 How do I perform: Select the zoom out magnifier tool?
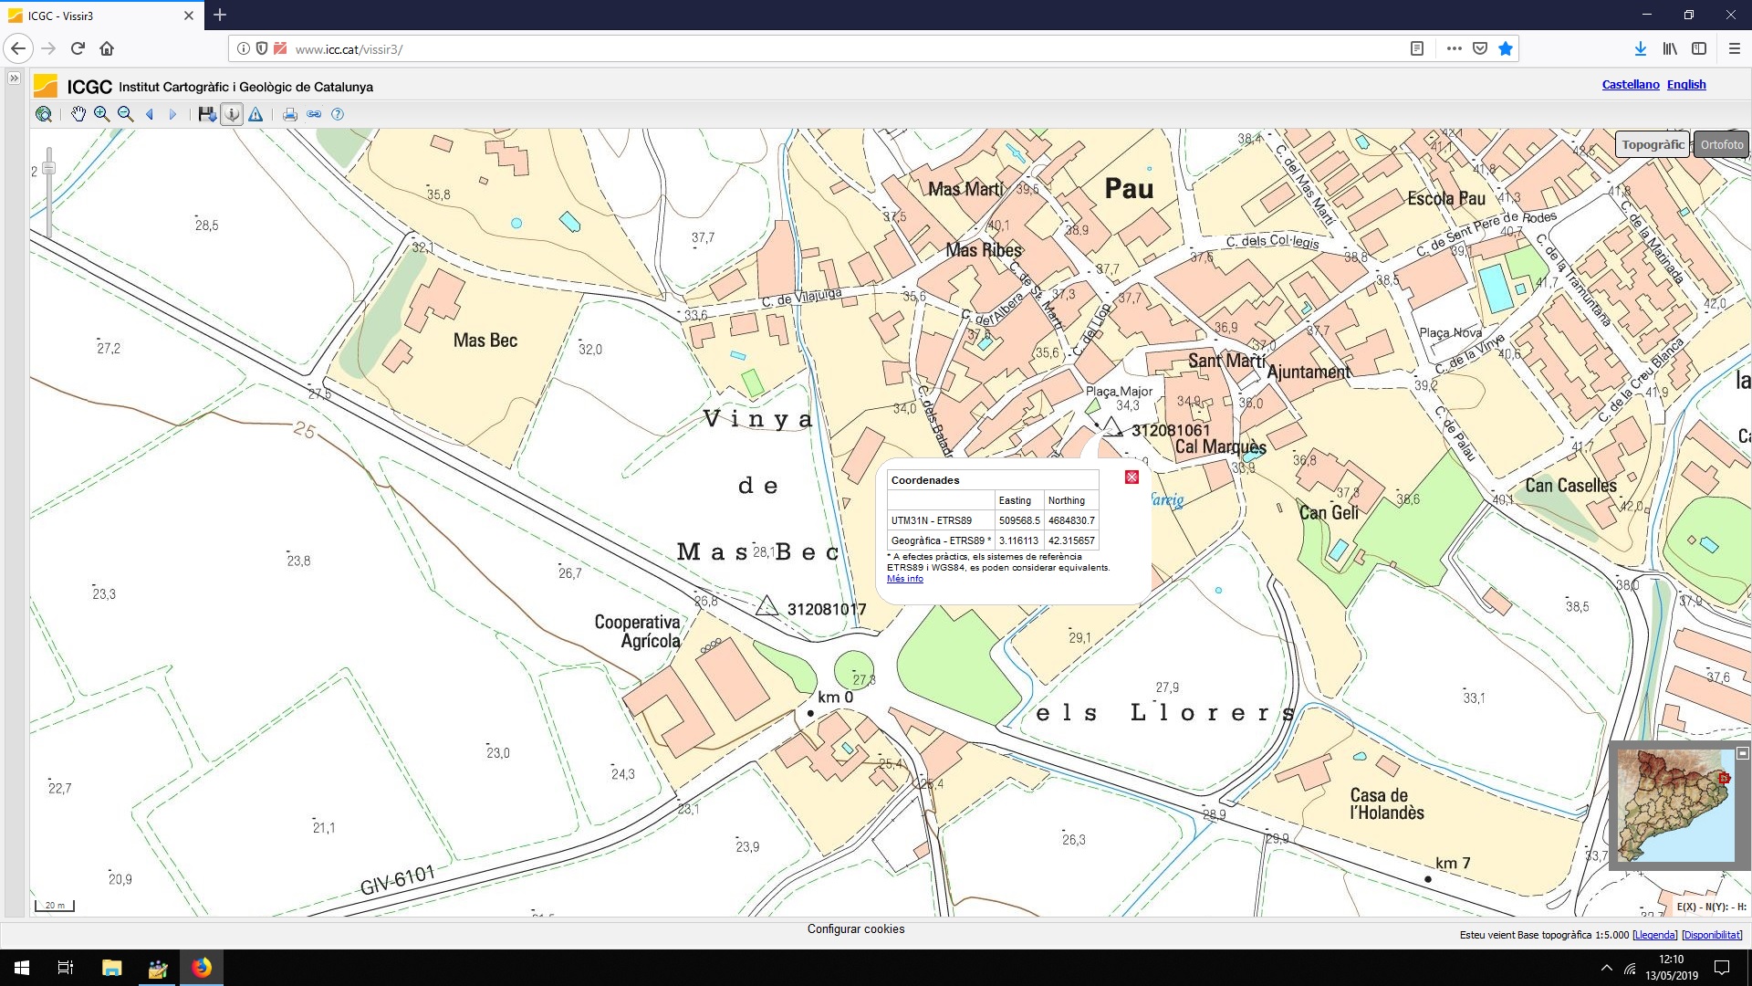click(x=125, y=114)
